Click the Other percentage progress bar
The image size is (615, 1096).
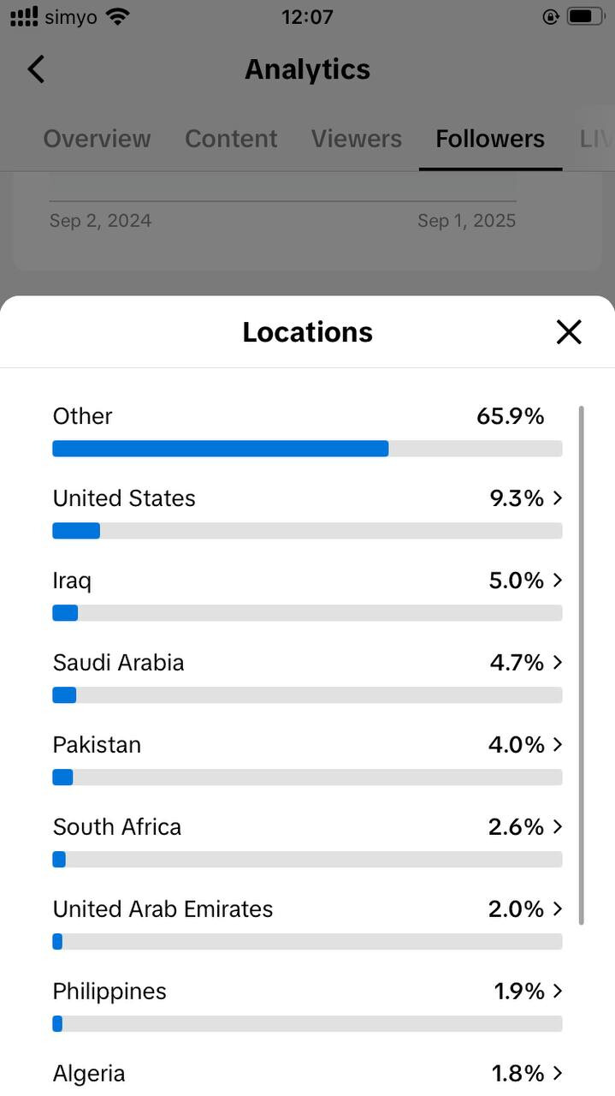click(307, 449)
